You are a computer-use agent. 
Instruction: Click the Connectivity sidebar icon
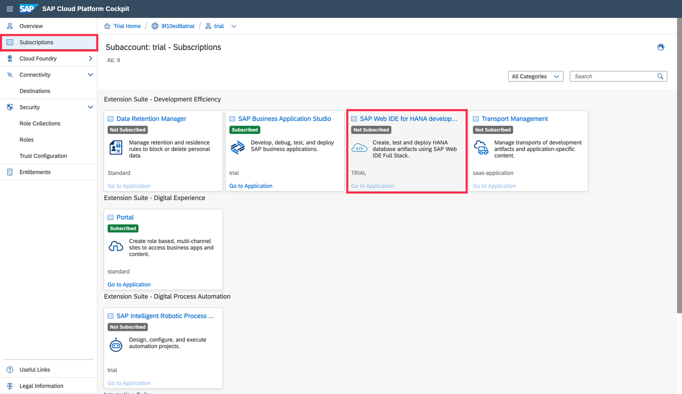pyautogui.click(x=10, y=75)
